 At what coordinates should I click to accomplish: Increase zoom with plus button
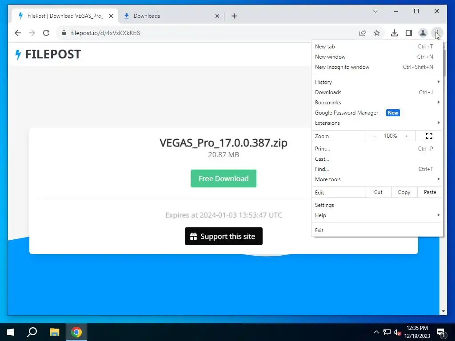(407, 136)
